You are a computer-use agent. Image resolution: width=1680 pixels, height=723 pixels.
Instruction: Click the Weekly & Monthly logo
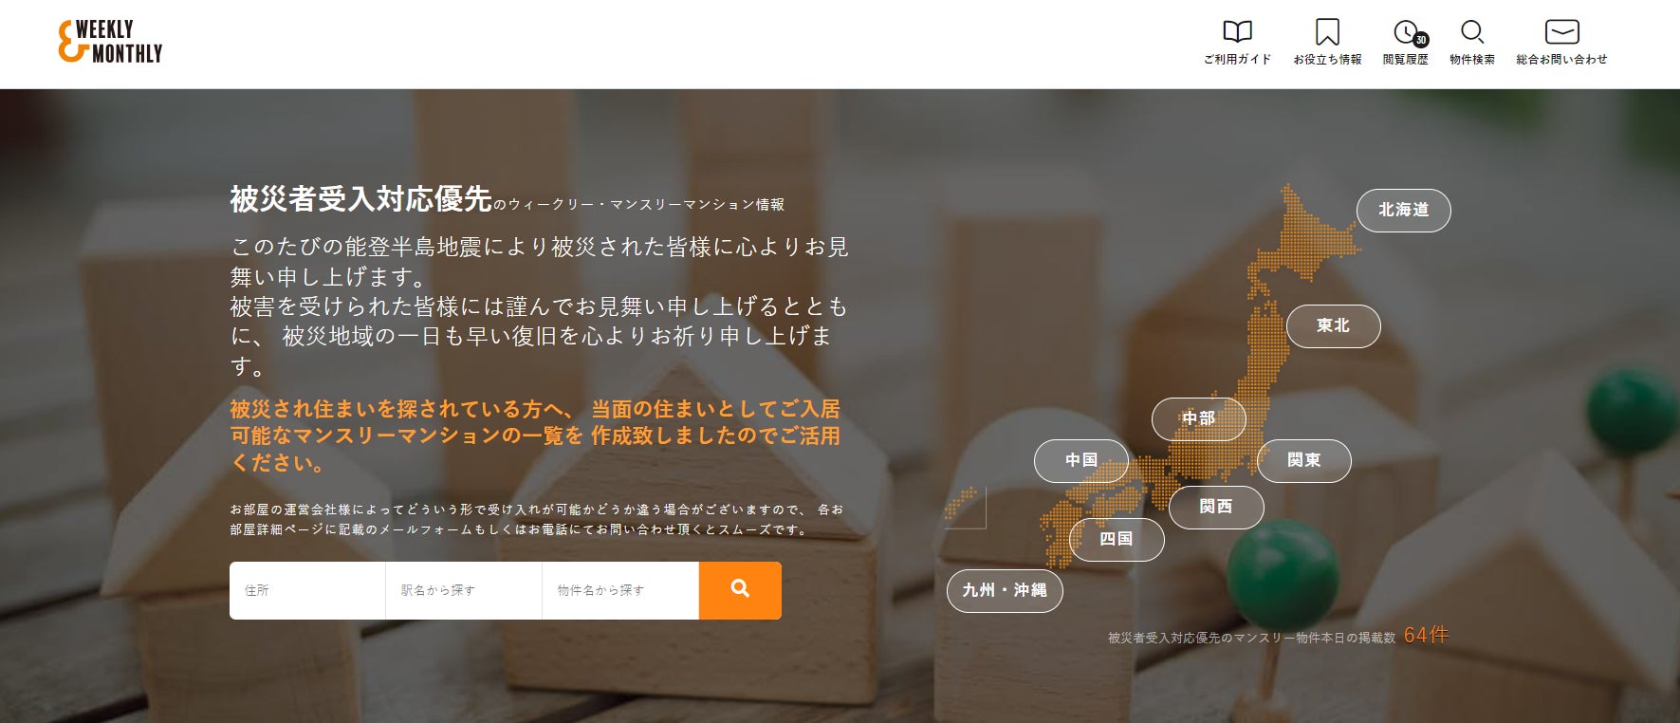110,42
